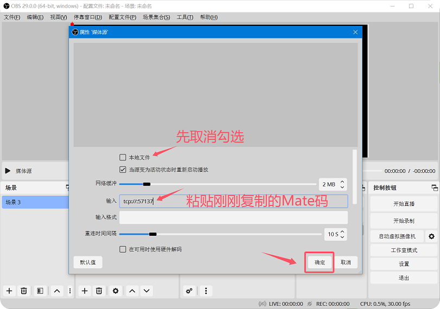Undock the 控制按钮 panel
This screenshot has height=309, width=440.
tap(435, 188)
